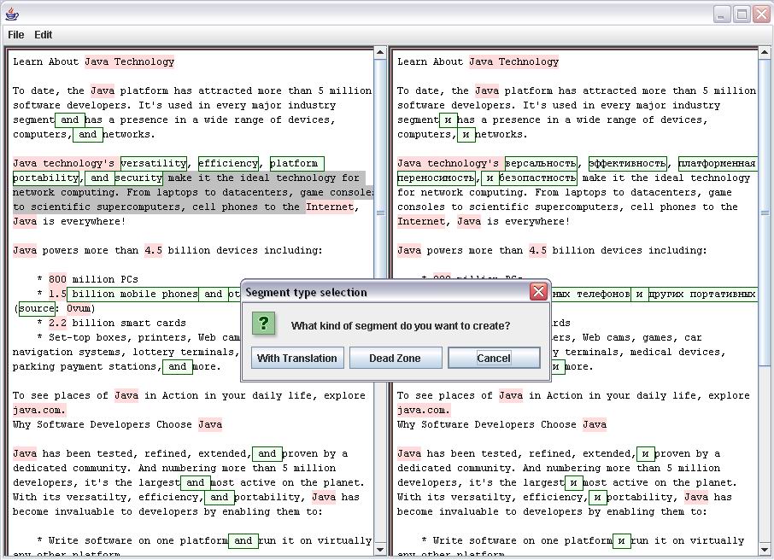
Task: Create a Dead Zone segment
Action: [396, 358]
